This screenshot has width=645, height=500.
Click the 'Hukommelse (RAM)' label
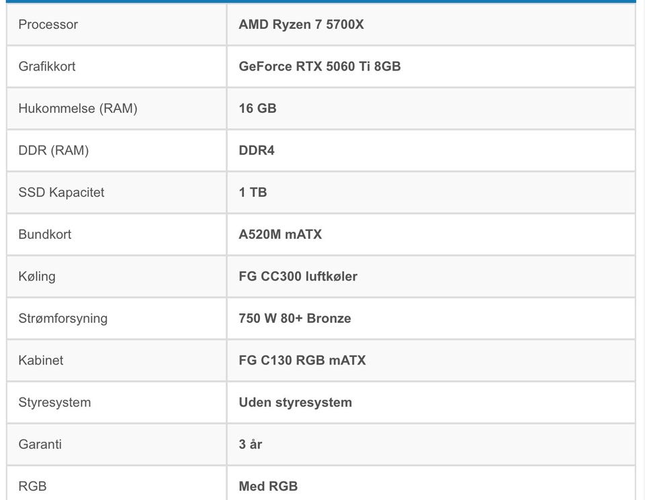[78, 109]
